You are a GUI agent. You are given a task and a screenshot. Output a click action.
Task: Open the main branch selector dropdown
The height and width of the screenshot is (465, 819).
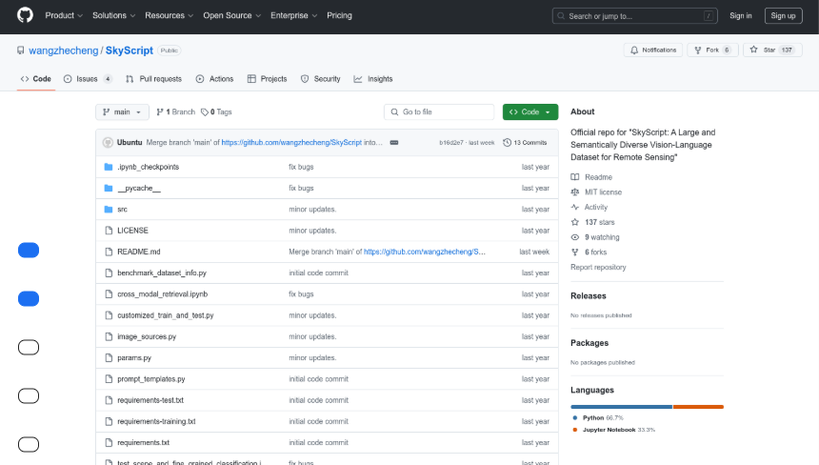pyautogui.click(x=122, y=111)
